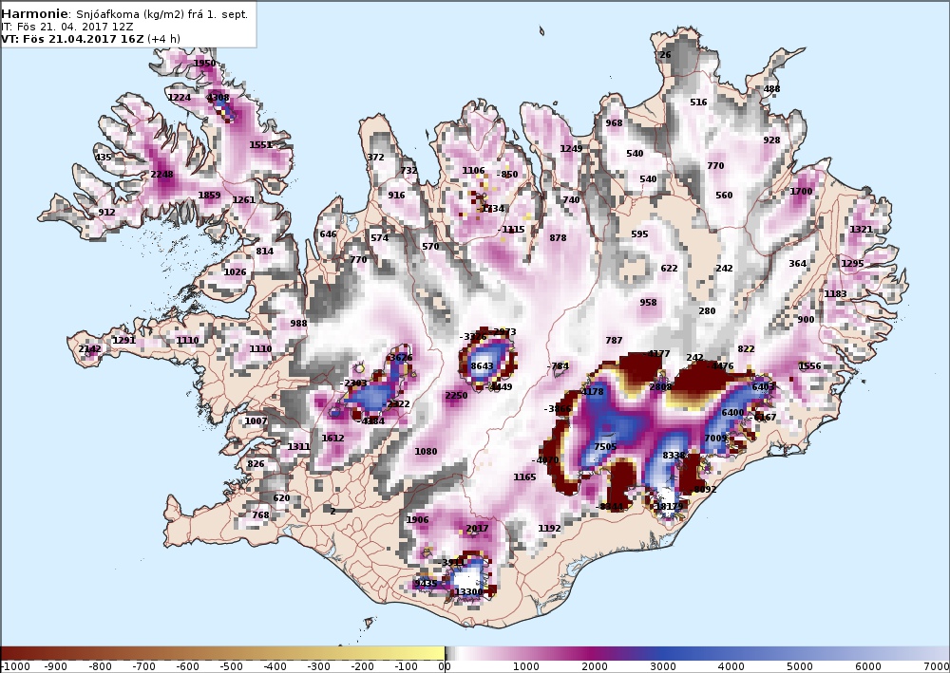Click the 516 map value
950x673 pixels.
click(698, 103)
